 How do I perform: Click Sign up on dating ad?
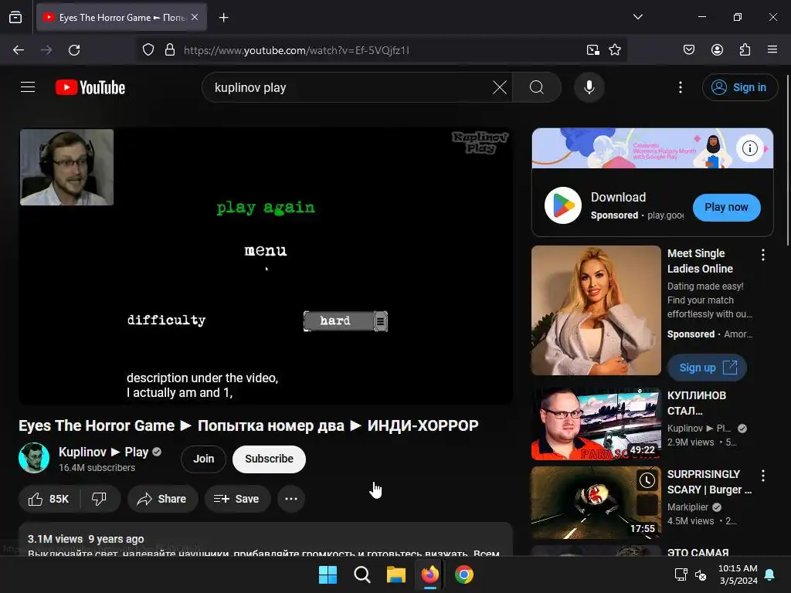(708, 368)
